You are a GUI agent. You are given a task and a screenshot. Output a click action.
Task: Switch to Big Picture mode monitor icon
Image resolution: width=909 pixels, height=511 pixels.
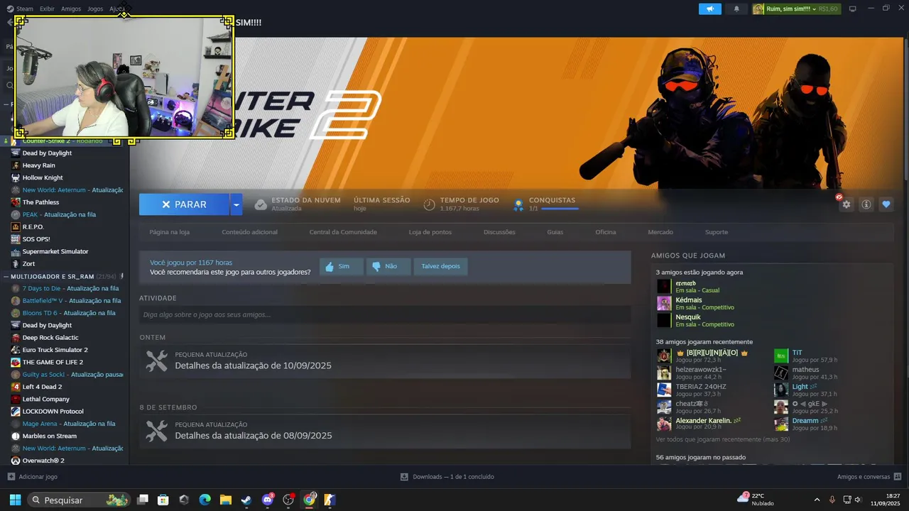(x=853, y=9)
